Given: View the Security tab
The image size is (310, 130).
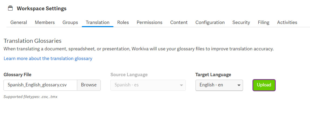Looking at the screenshot, I should (241, 22).
